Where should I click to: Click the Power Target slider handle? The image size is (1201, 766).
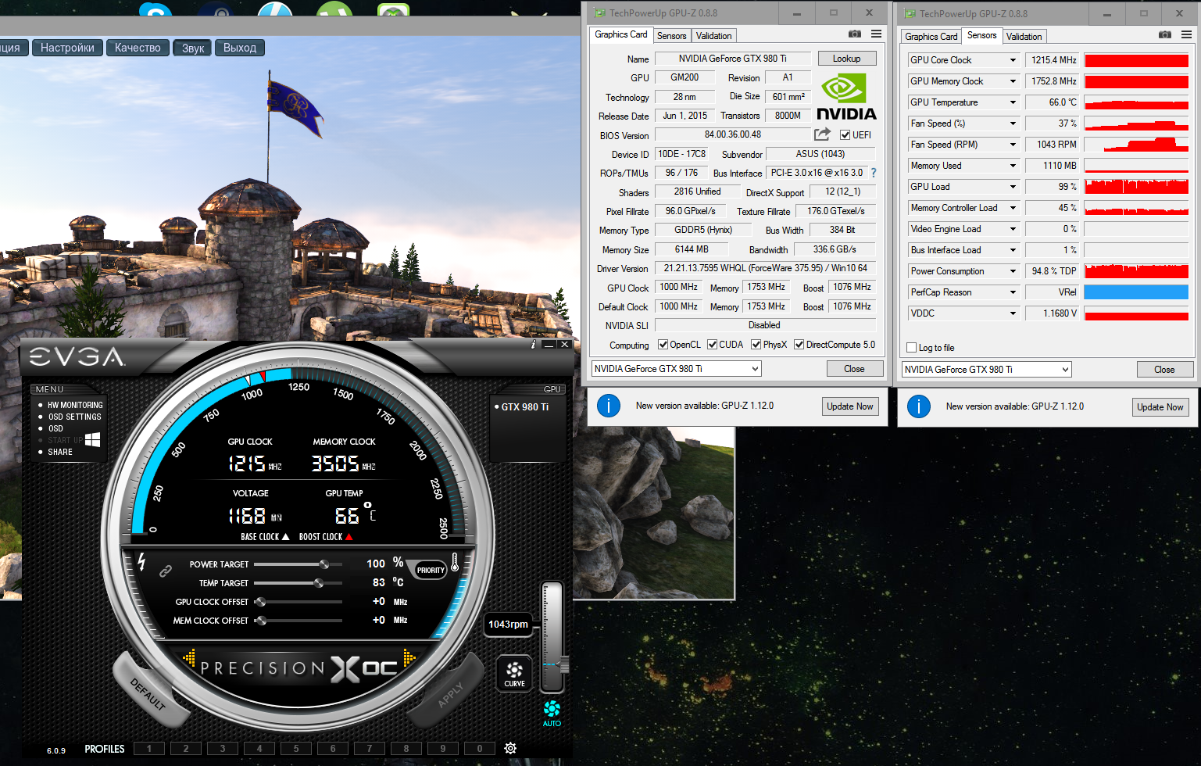tap(323, 564)
